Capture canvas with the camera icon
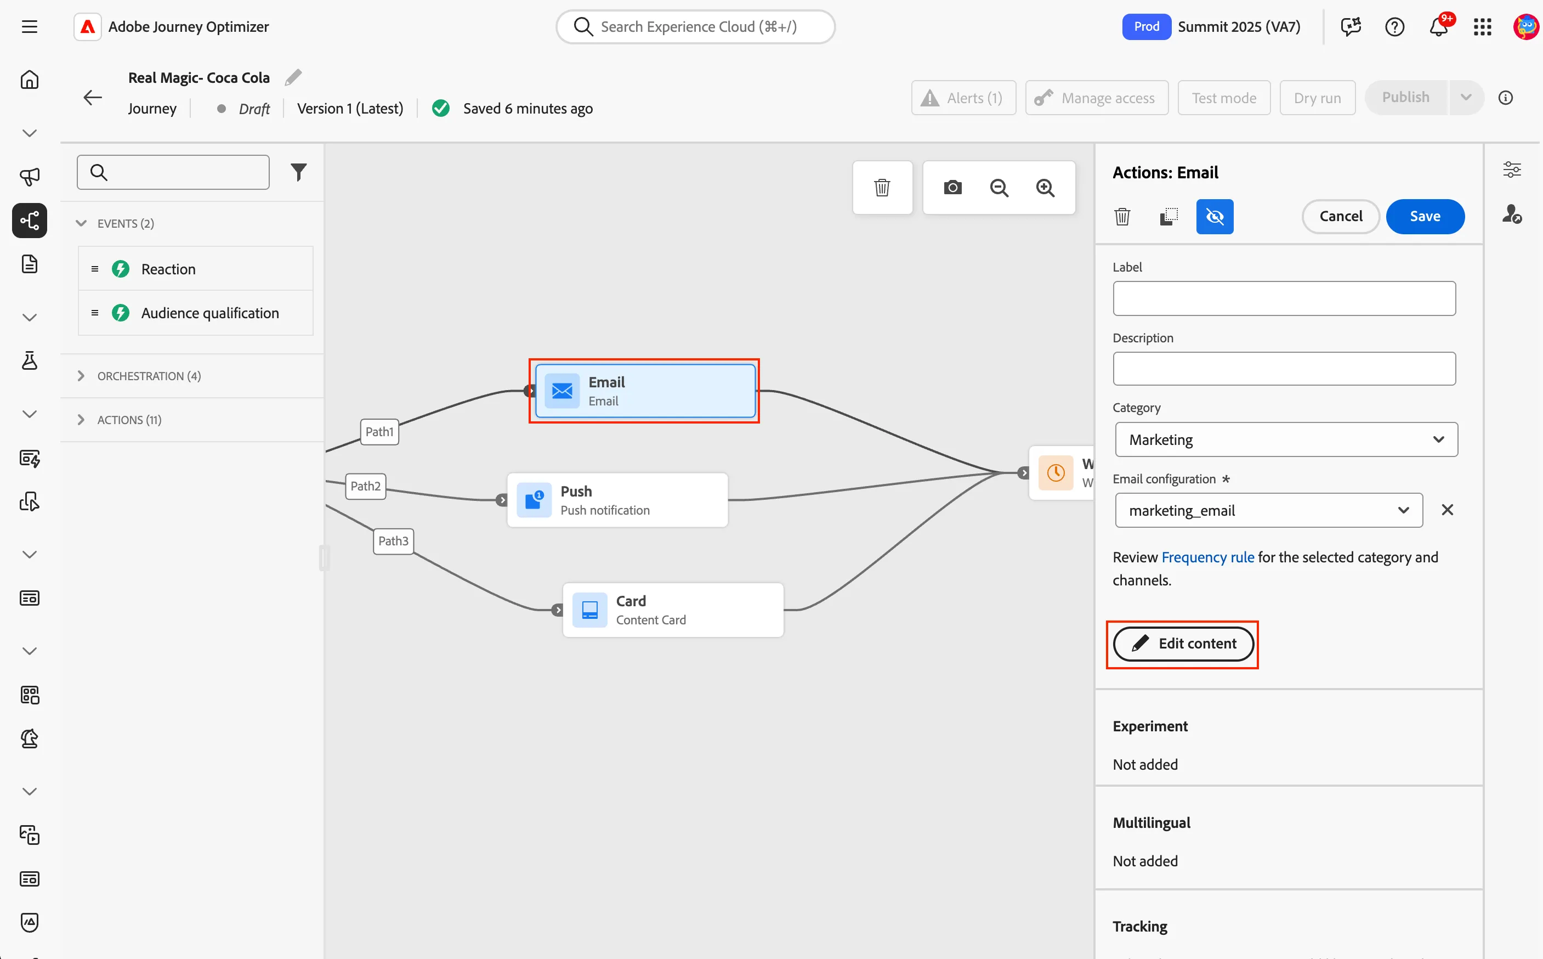1543x959 pixels. click(952, 188)
